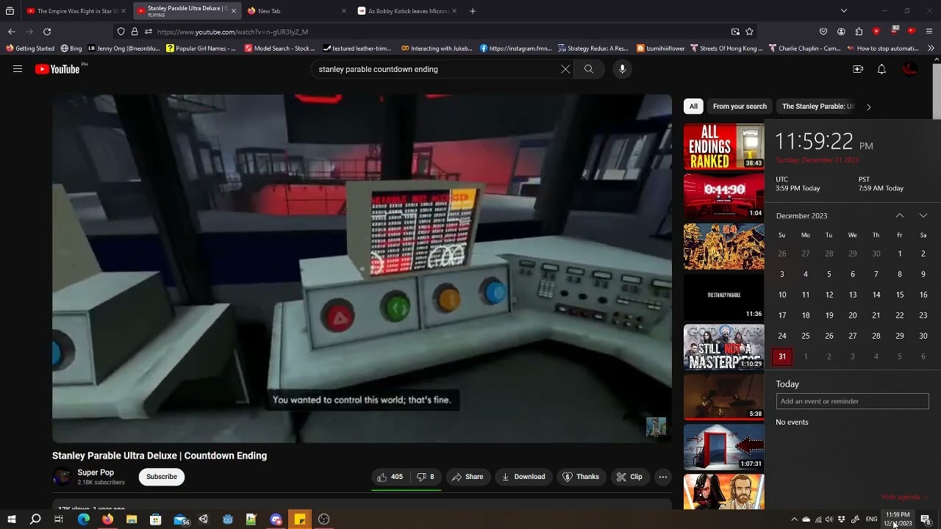Go back using Firefox back arrow
This screenshot has width=941, height=529.
(12, 32)
